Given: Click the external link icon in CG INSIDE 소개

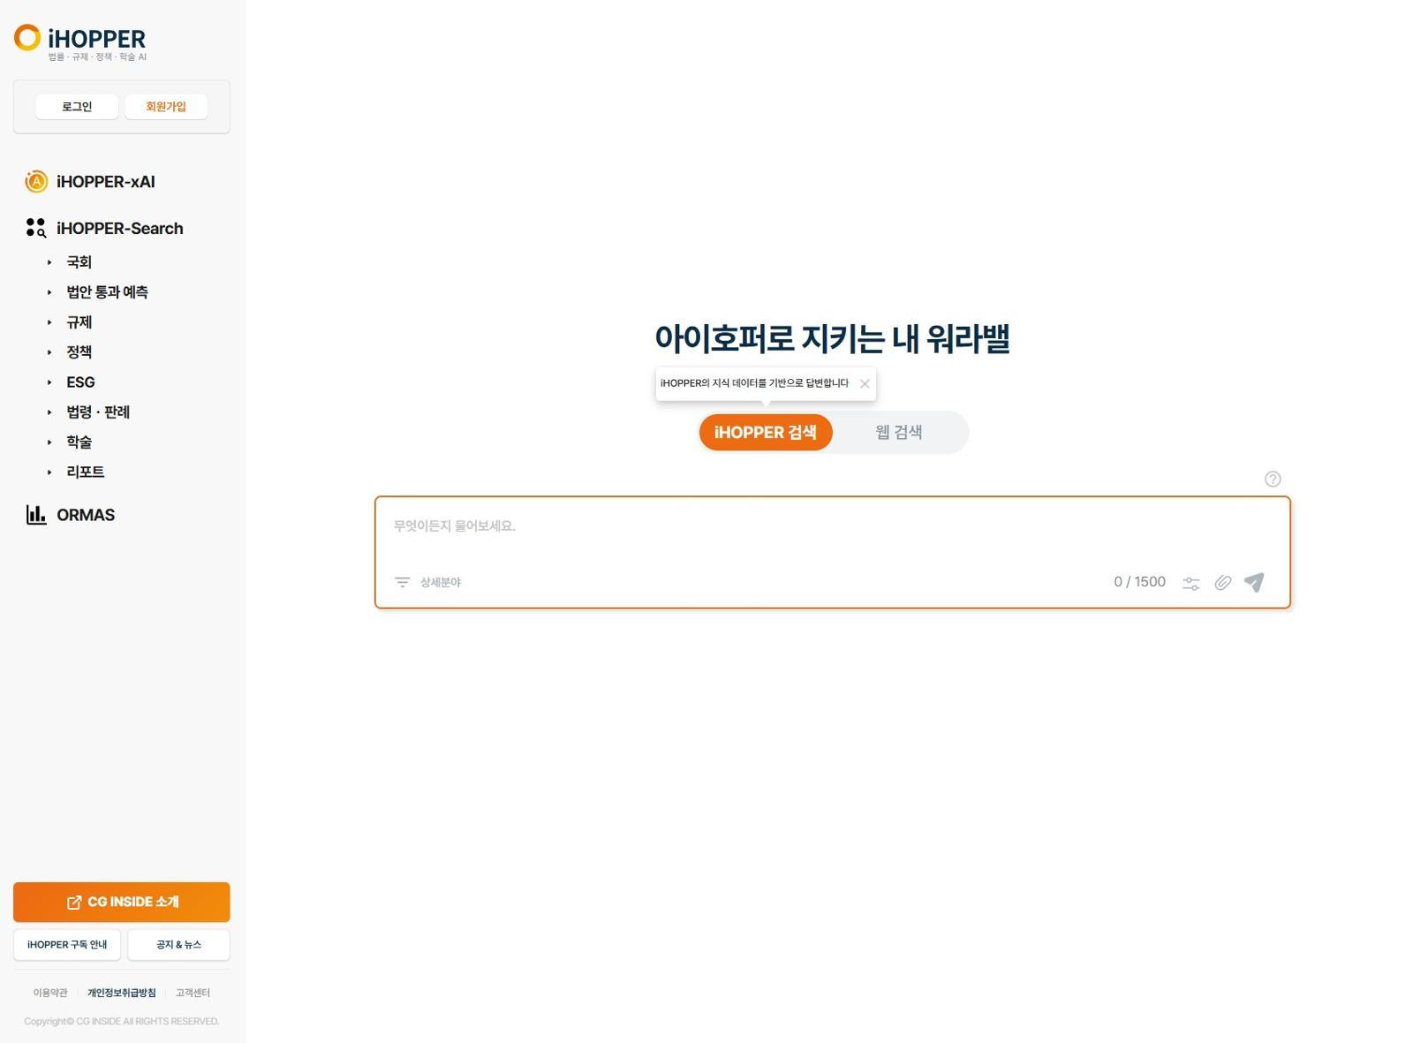Looking at the screenshot, I should pos(74,902).
